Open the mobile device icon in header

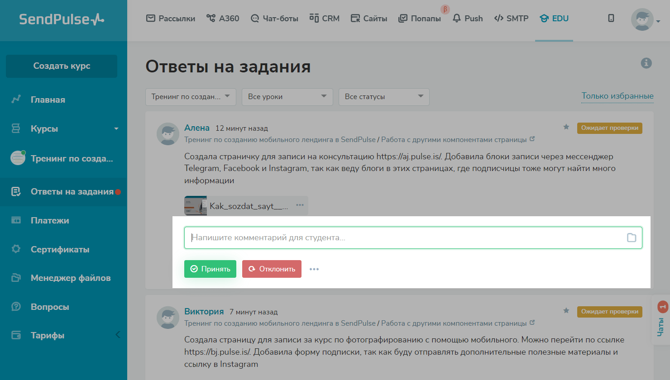611,18
